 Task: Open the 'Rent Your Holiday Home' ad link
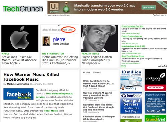(133, 56)
